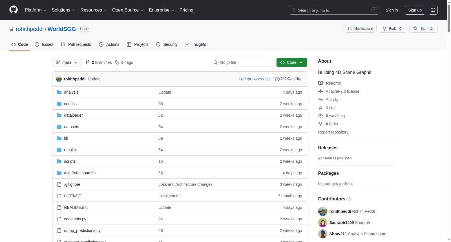Click the Report repository link
451x242 pixels.
point(333,132)
